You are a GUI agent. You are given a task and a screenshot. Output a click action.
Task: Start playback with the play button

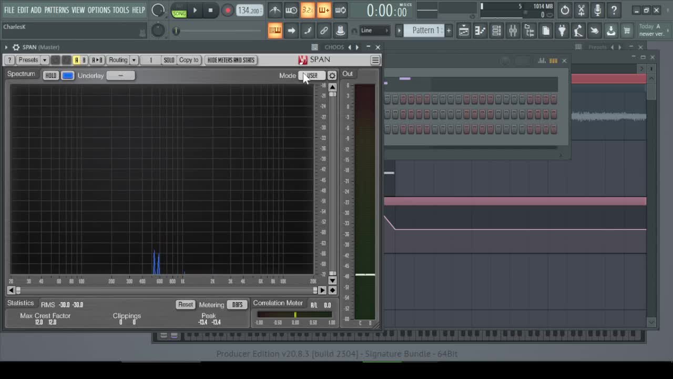coord(195,10)
